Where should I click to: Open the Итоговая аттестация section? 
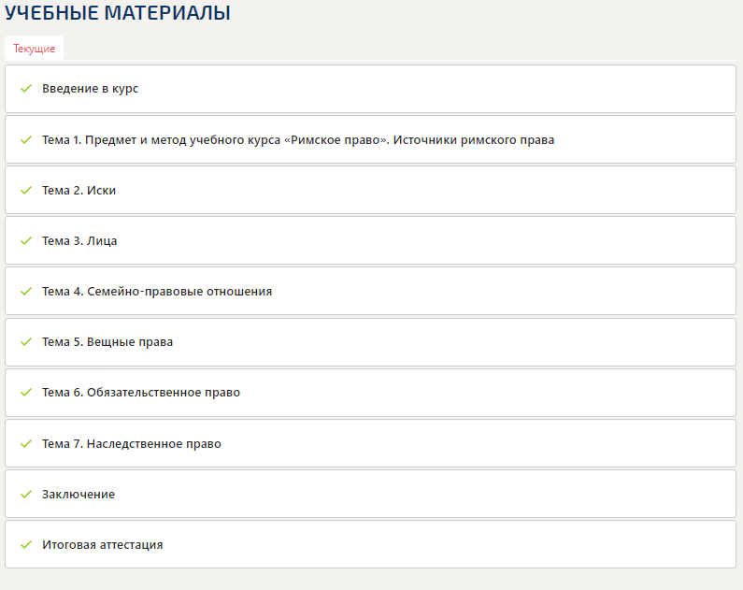point(102,544)
